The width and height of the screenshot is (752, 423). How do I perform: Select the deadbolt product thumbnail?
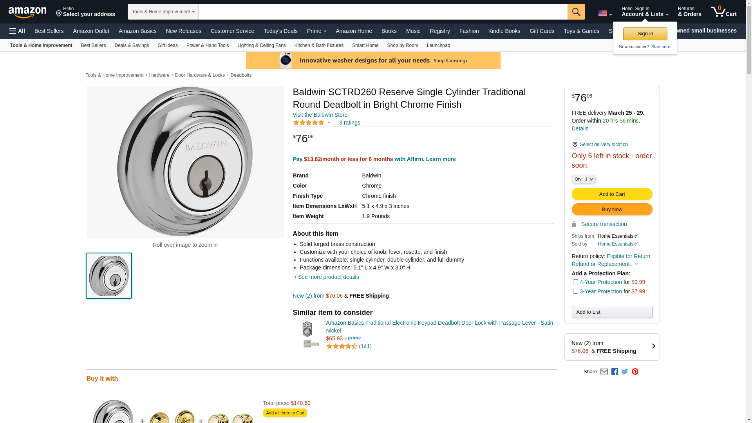coord(109,276)
